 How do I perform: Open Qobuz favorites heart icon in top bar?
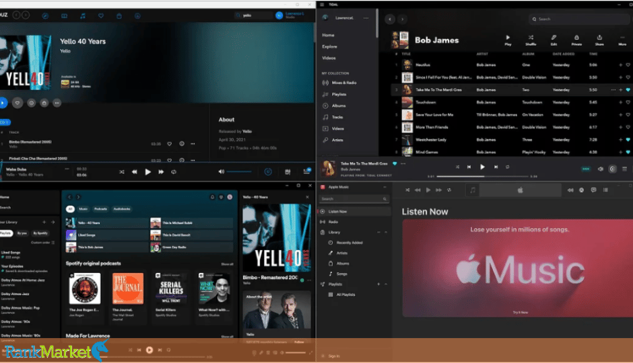(101, 15)
